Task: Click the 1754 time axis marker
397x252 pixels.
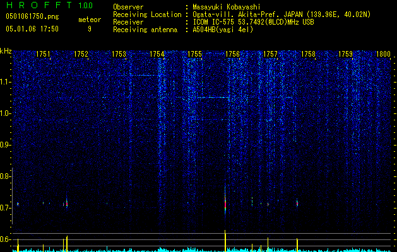Action: coord(157,54)
